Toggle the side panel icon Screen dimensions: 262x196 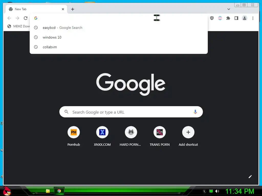[236, 18]
